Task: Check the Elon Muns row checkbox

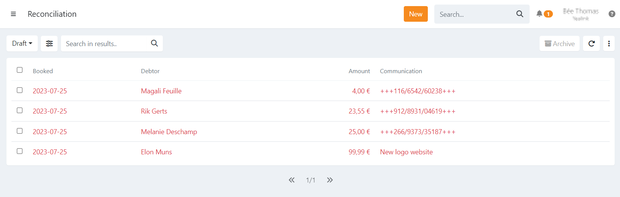Action: tap(20, 151)
